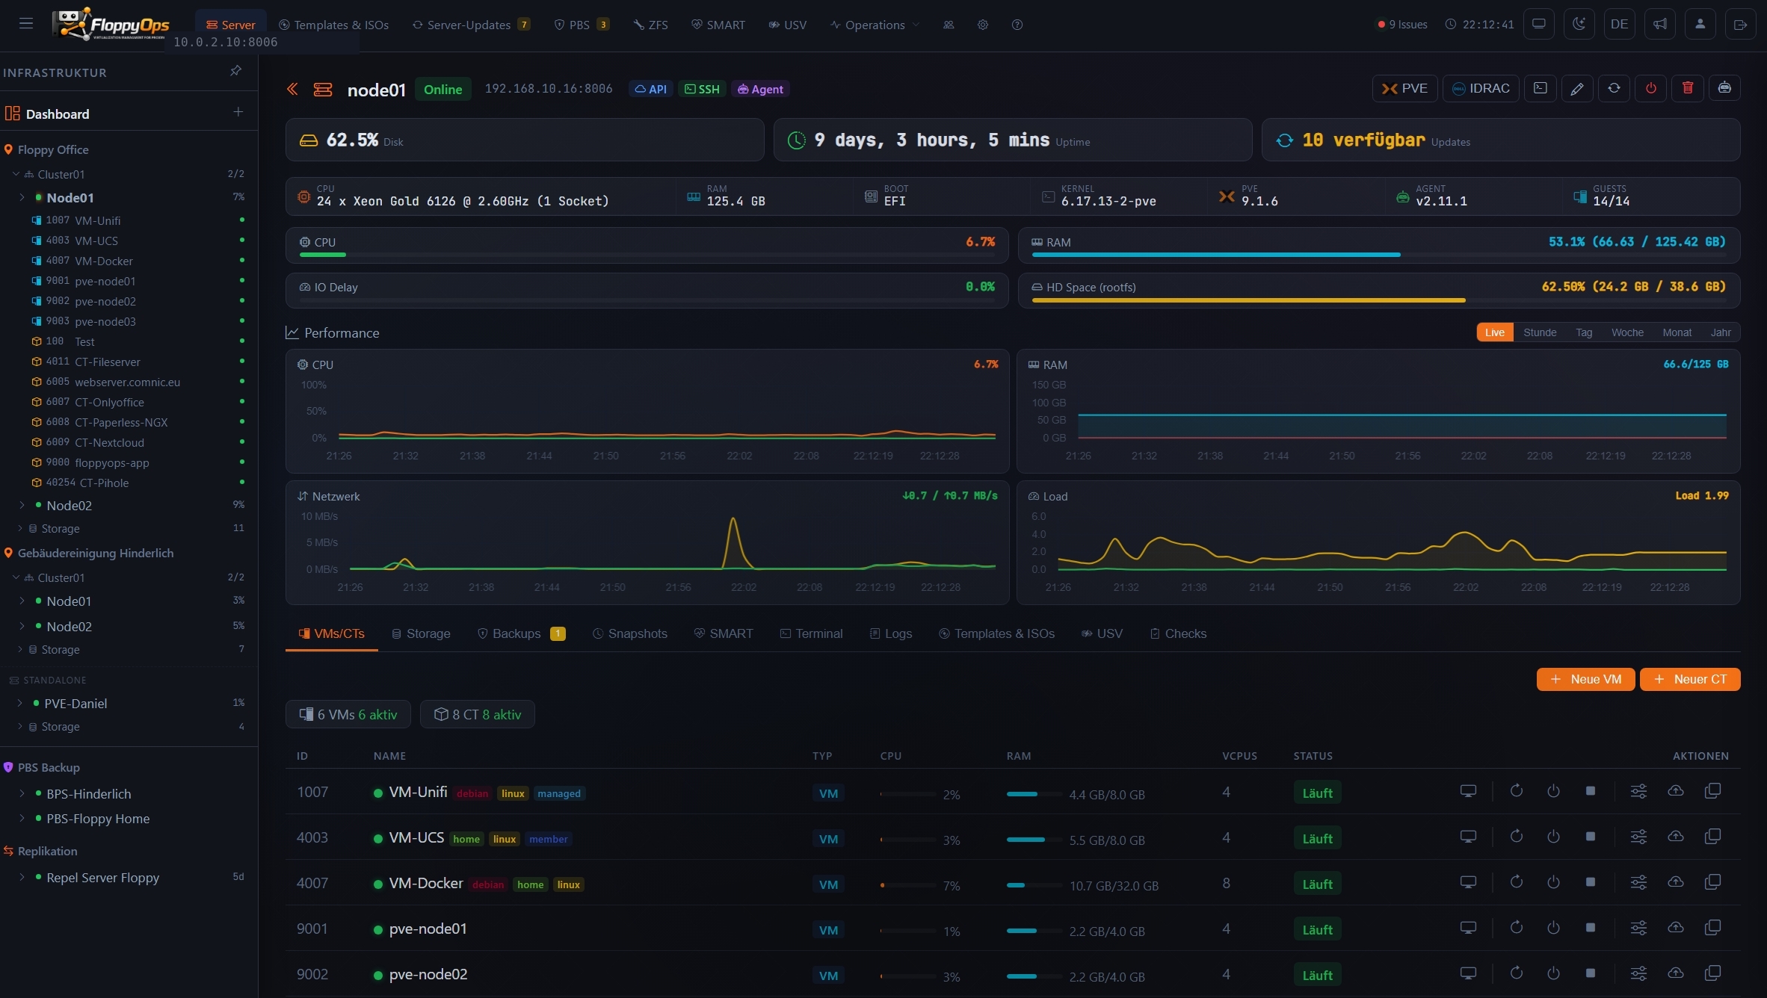Viewport: 1767px width, 998px height.
Task: Clone pve-node01 using the copy icon
Action: point(1712,928)
